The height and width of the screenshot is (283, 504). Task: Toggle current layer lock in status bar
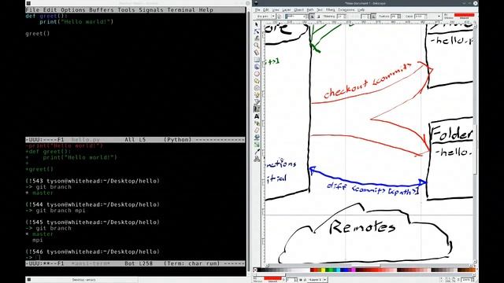pos(305,280)
